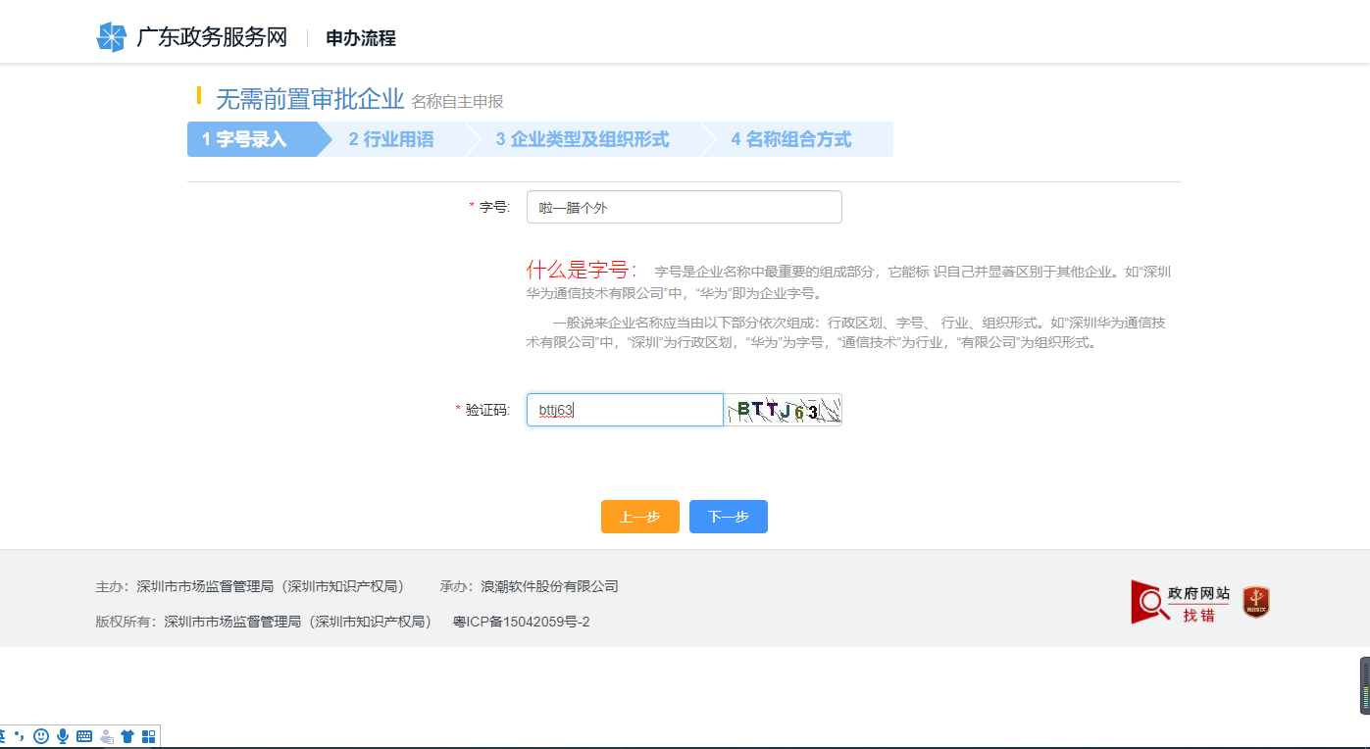Activate the microphone voice input icon
The width and height of the screenshot is (1370, 749).
(64, 734)
